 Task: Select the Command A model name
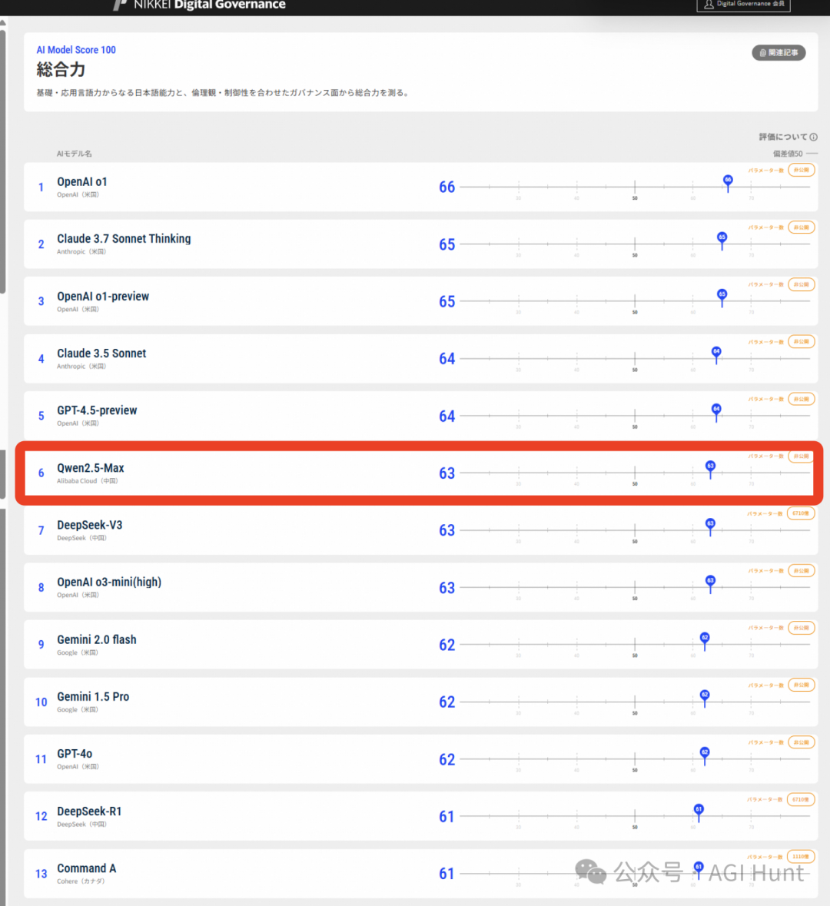(86, 868)
